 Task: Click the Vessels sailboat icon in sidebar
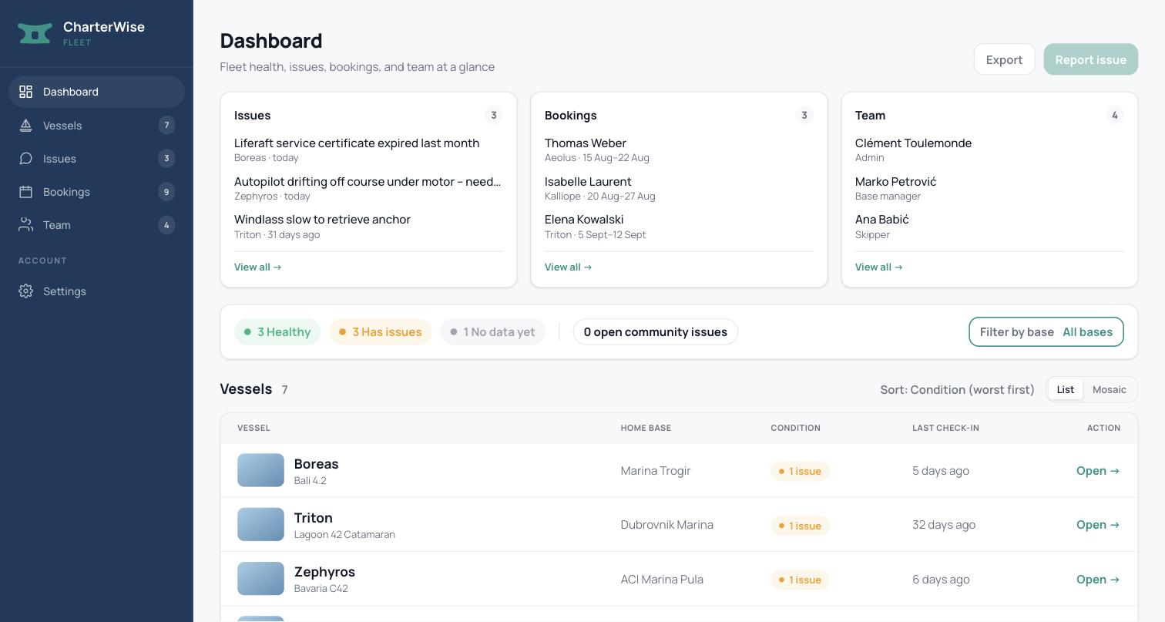[25, 125]
